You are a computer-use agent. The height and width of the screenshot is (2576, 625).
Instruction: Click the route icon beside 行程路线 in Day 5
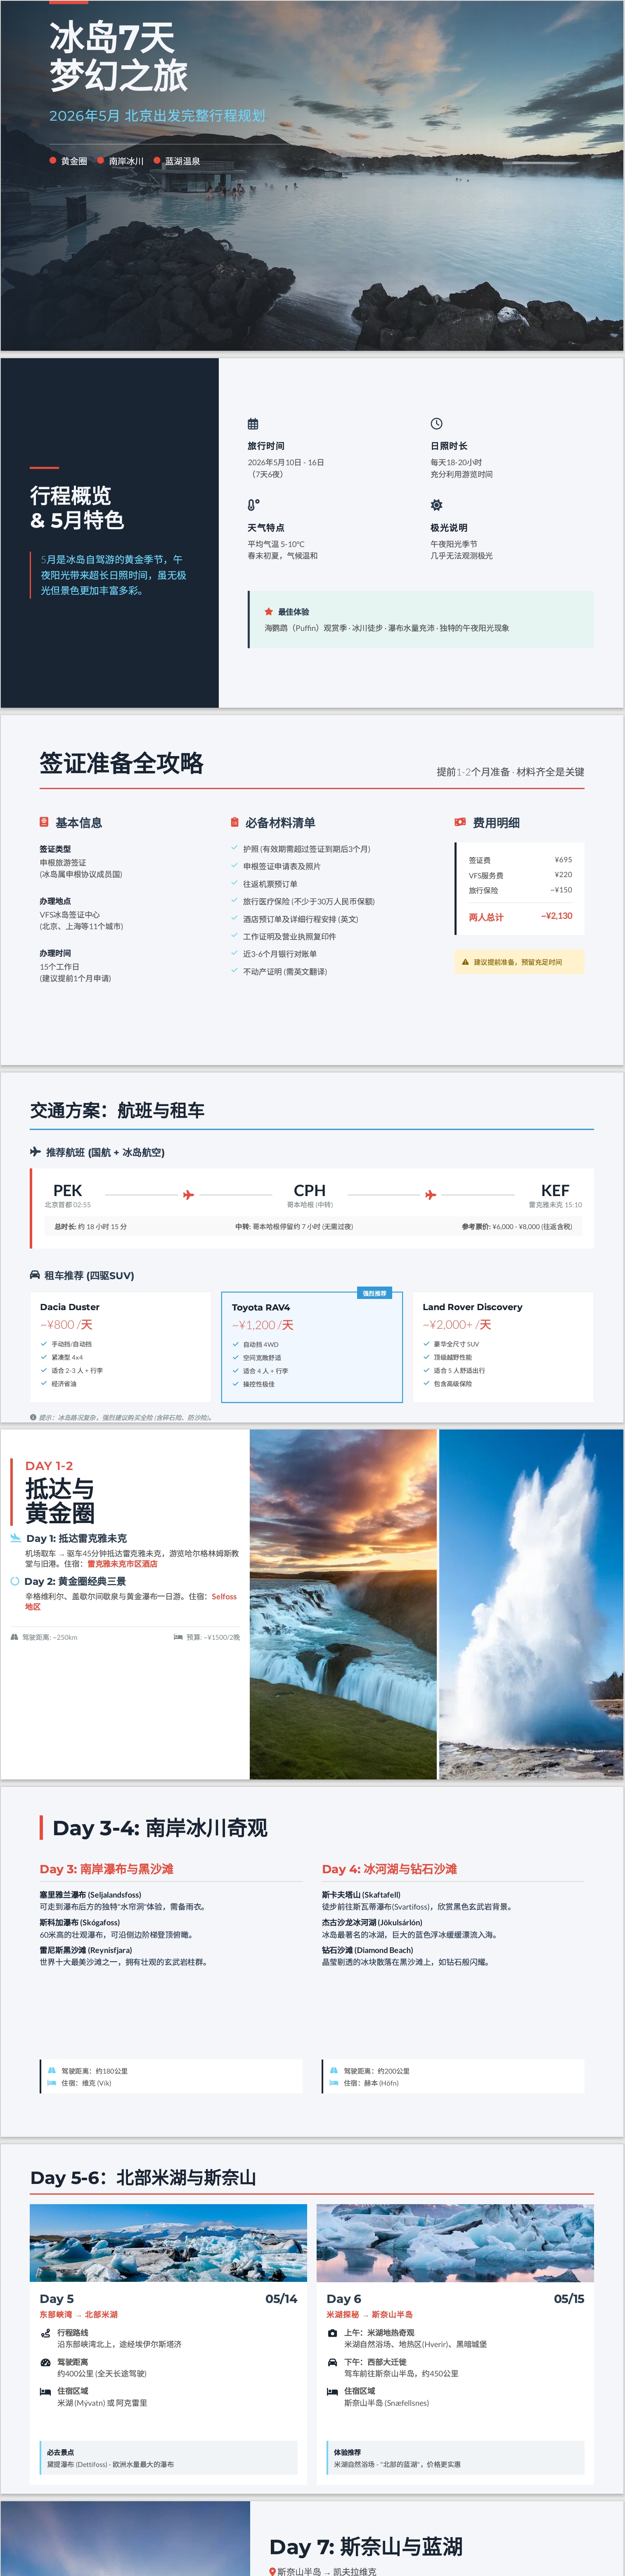point(46,2333)
